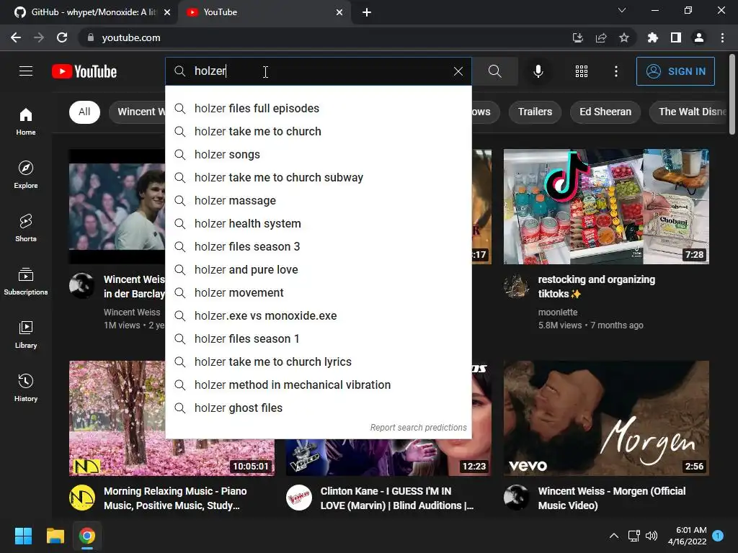Click the page vertical scrollbar
Screen dimensions: 738x553
pos(732,94)
